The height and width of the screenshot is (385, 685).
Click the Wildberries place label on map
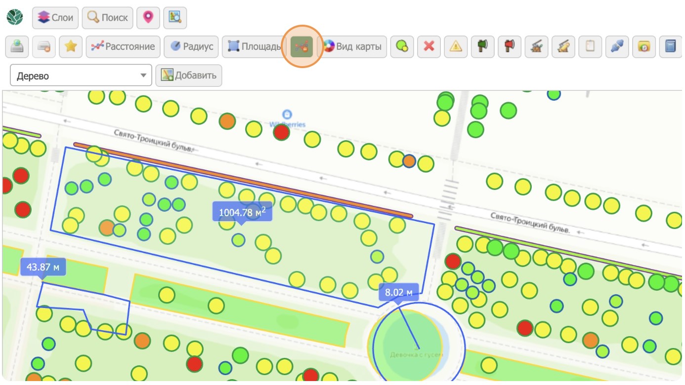pos(287,124)
